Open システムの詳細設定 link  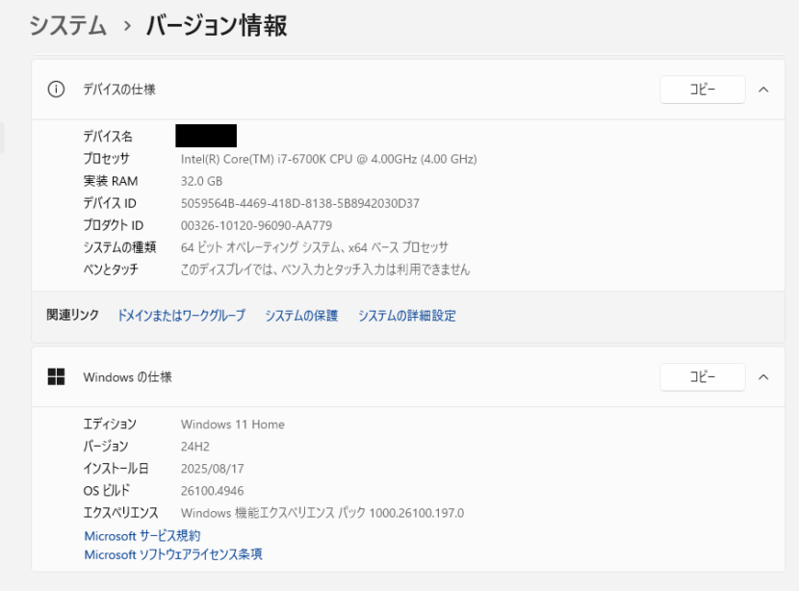point(406,316)
